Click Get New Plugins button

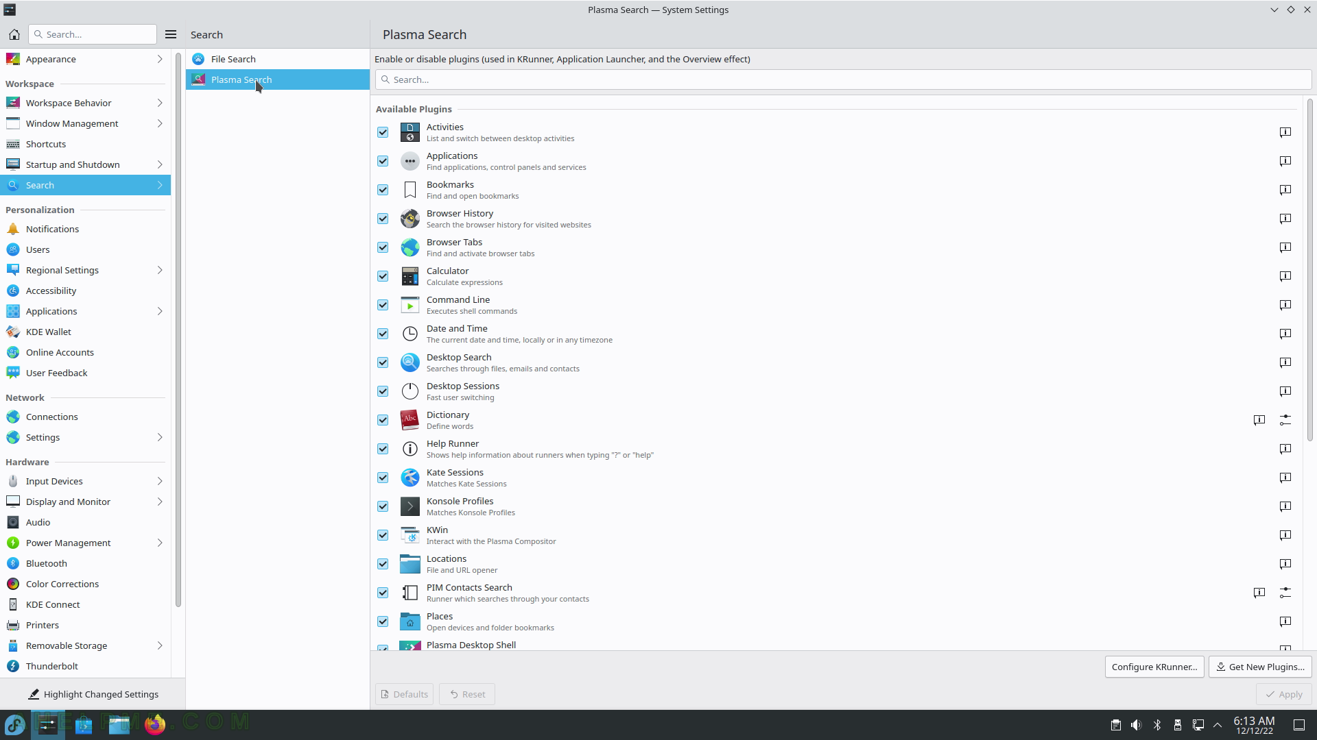pos(1260,667)
